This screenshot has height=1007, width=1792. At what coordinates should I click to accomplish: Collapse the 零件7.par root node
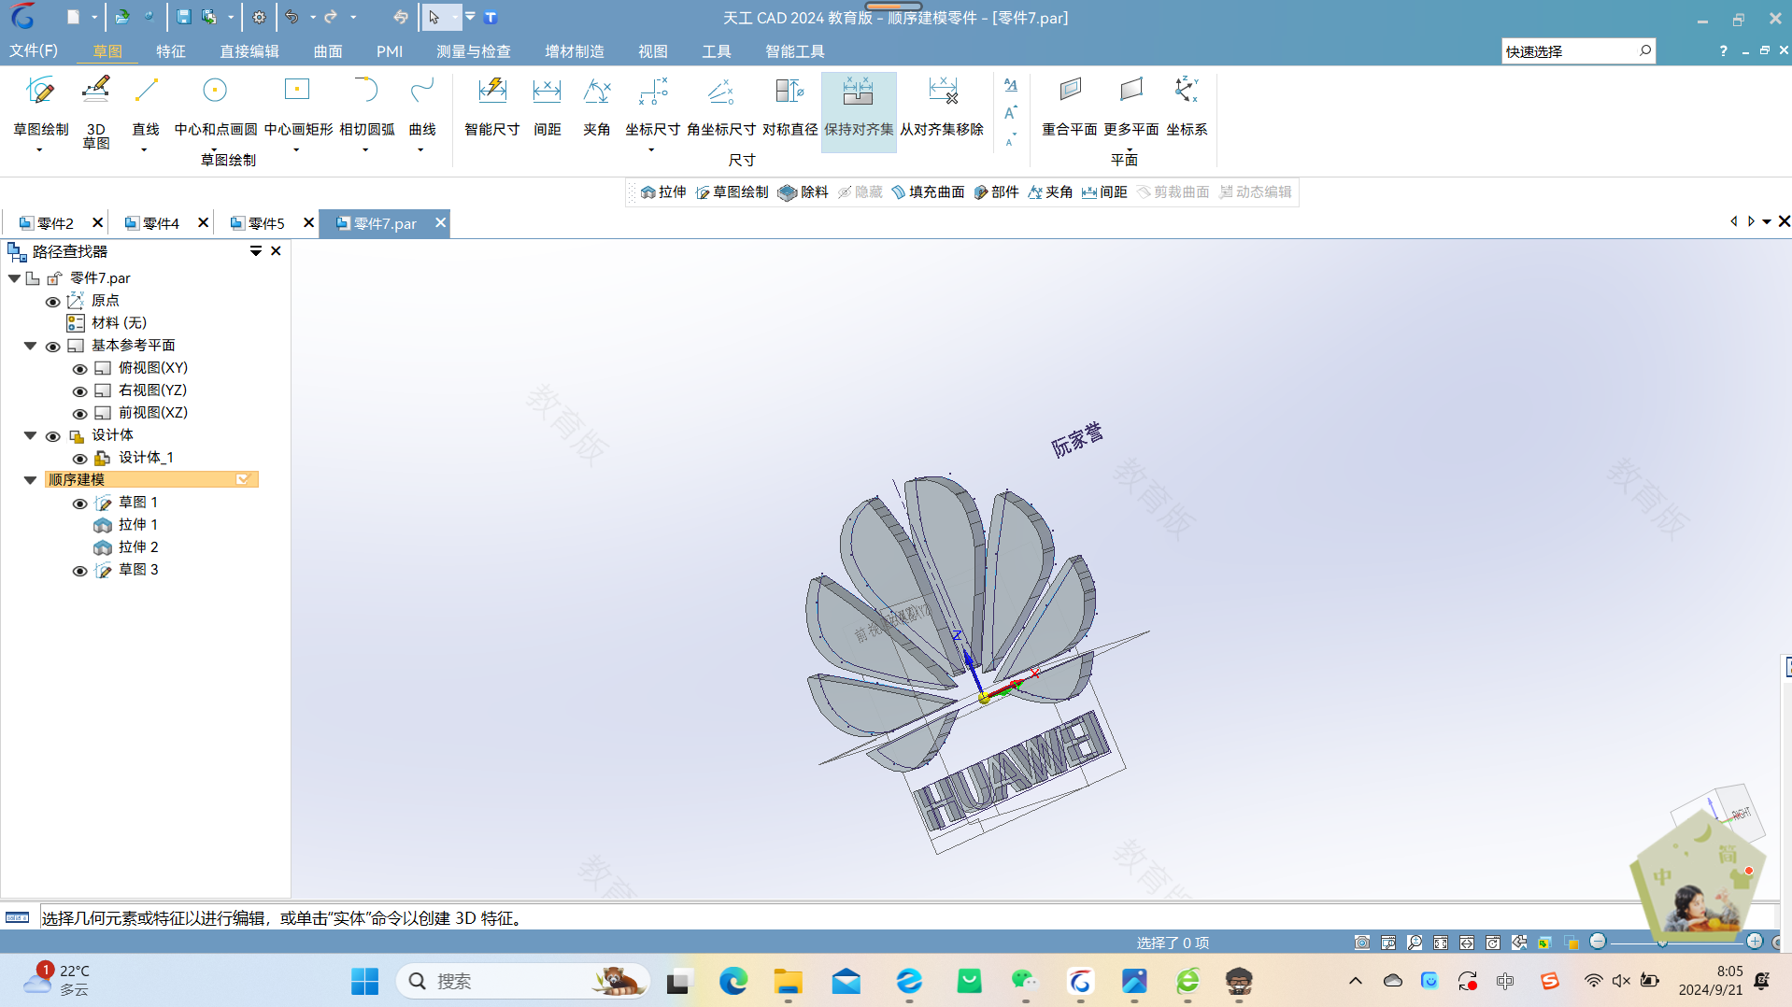coord(14,278)
